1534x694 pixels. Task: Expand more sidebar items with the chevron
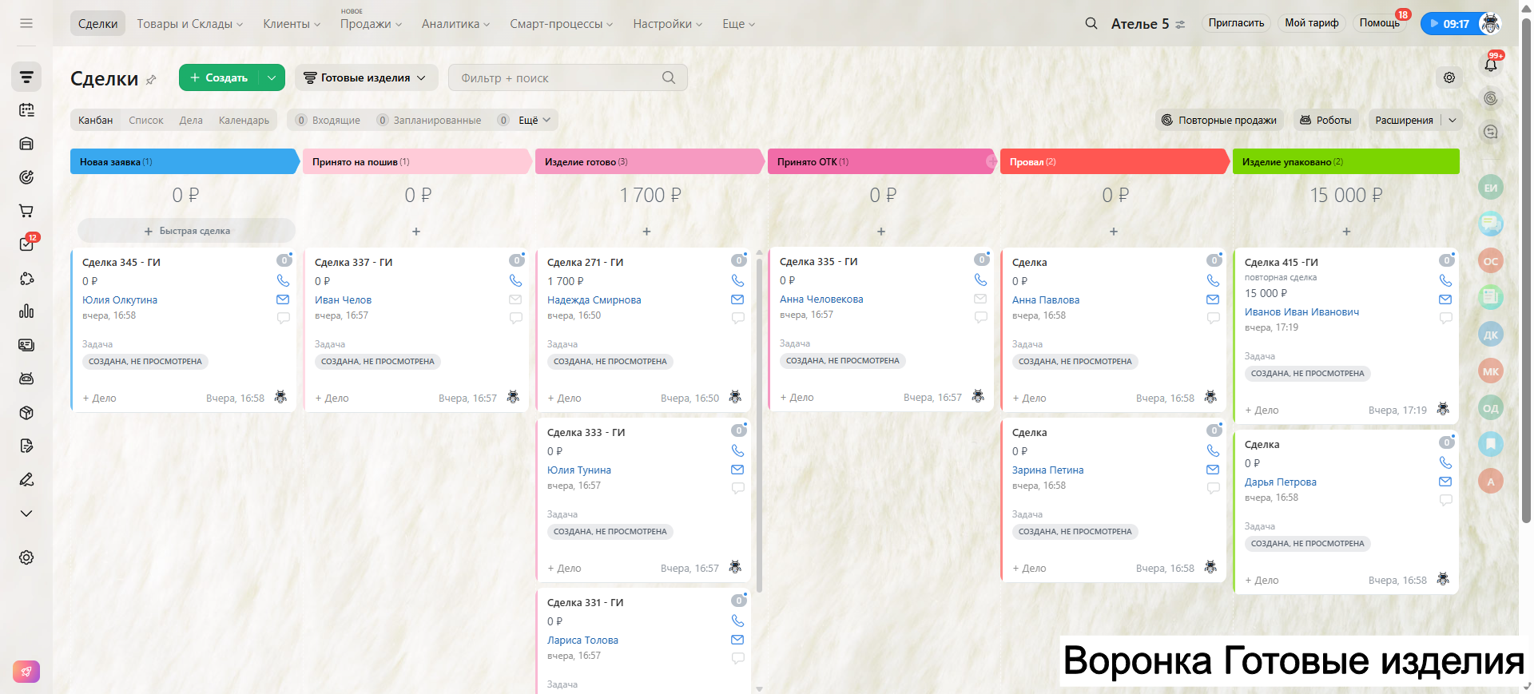26,514
